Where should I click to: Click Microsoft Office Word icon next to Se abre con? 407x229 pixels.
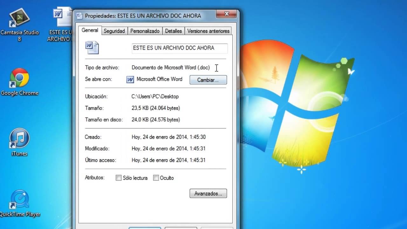tap(130, 80)
